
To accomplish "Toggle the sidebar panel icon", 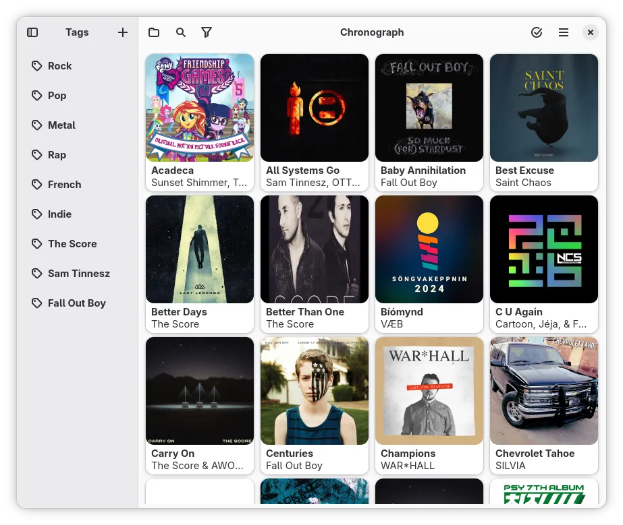I will tap(32, 32).
